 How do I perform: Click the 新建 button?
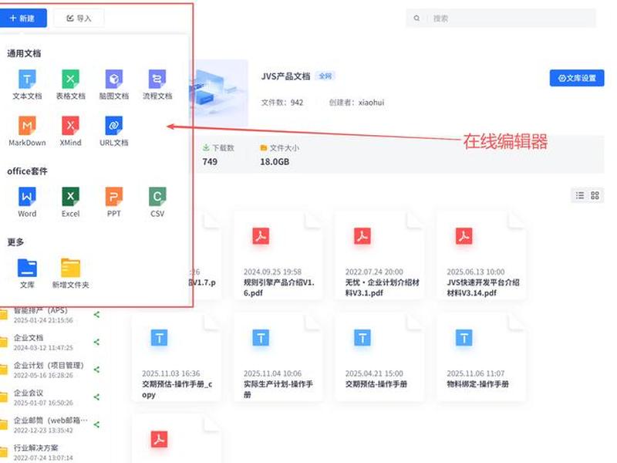click(x=23, y=18)
